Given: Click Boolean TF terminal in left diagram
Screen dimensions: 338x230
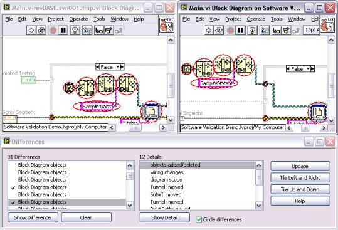Looking at the screenshot, I should tap(29, 80).
